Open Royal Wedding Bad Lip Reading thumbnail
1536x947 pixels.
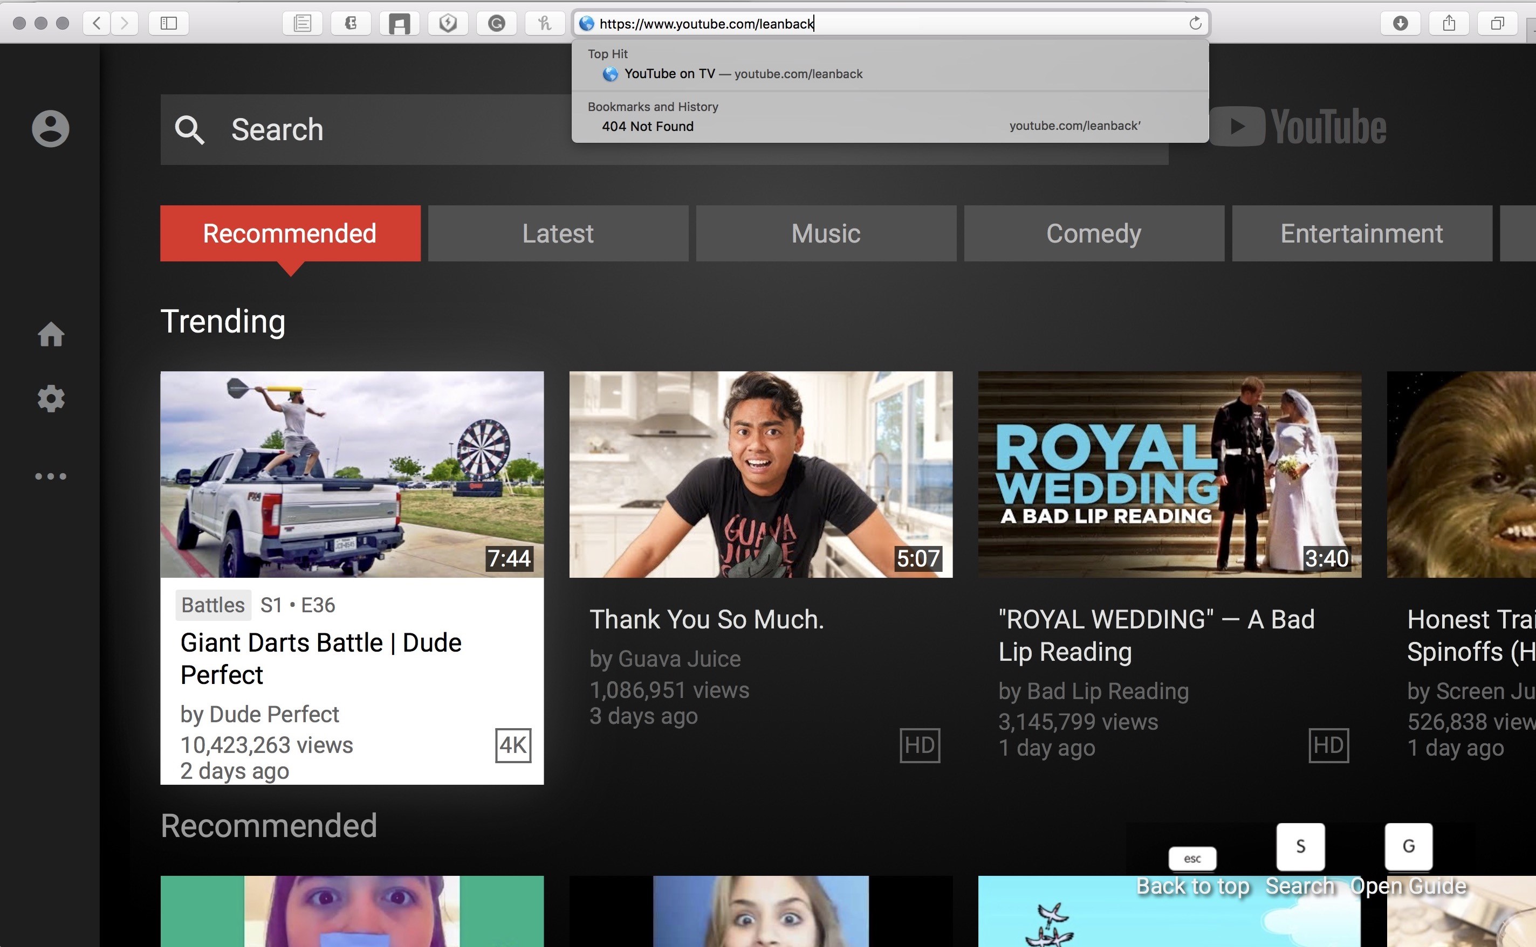[x=1169, y=474]
